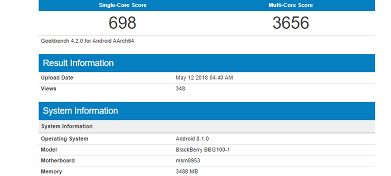Click the Geekbench 4.2.0 for Android AArch64 text
Viewport: 391px width, 176px height.
tap(87, 41)
